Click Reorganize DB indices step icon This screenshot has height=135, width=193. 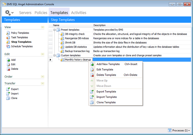coord(62,38)
